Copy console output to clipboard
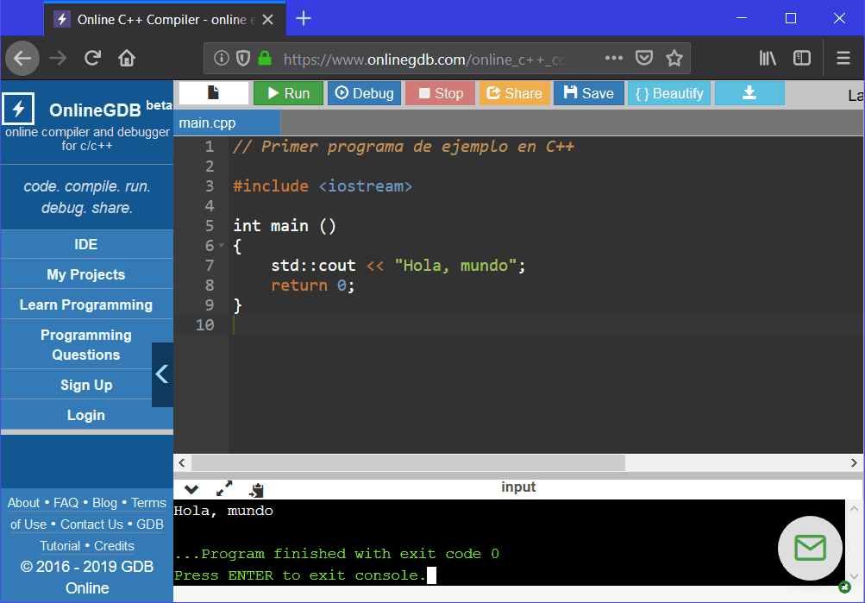 pyautogui.click(x=254, y=489)
